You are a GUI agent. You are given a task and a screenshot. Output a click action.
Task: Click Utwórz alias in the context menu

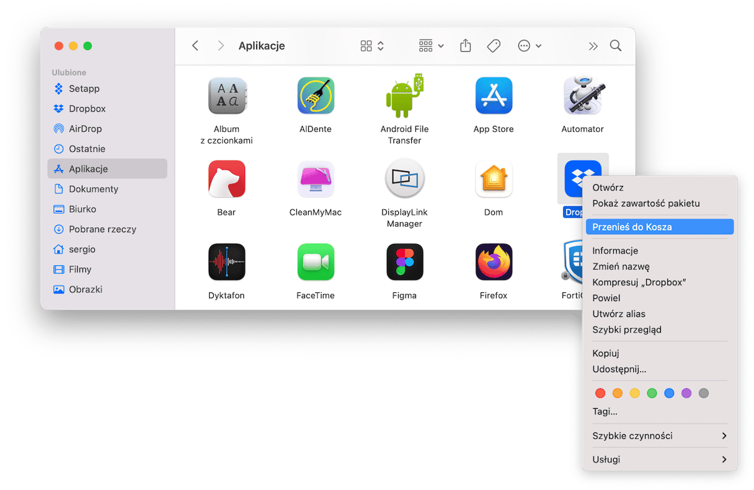[x=618, y=313]
